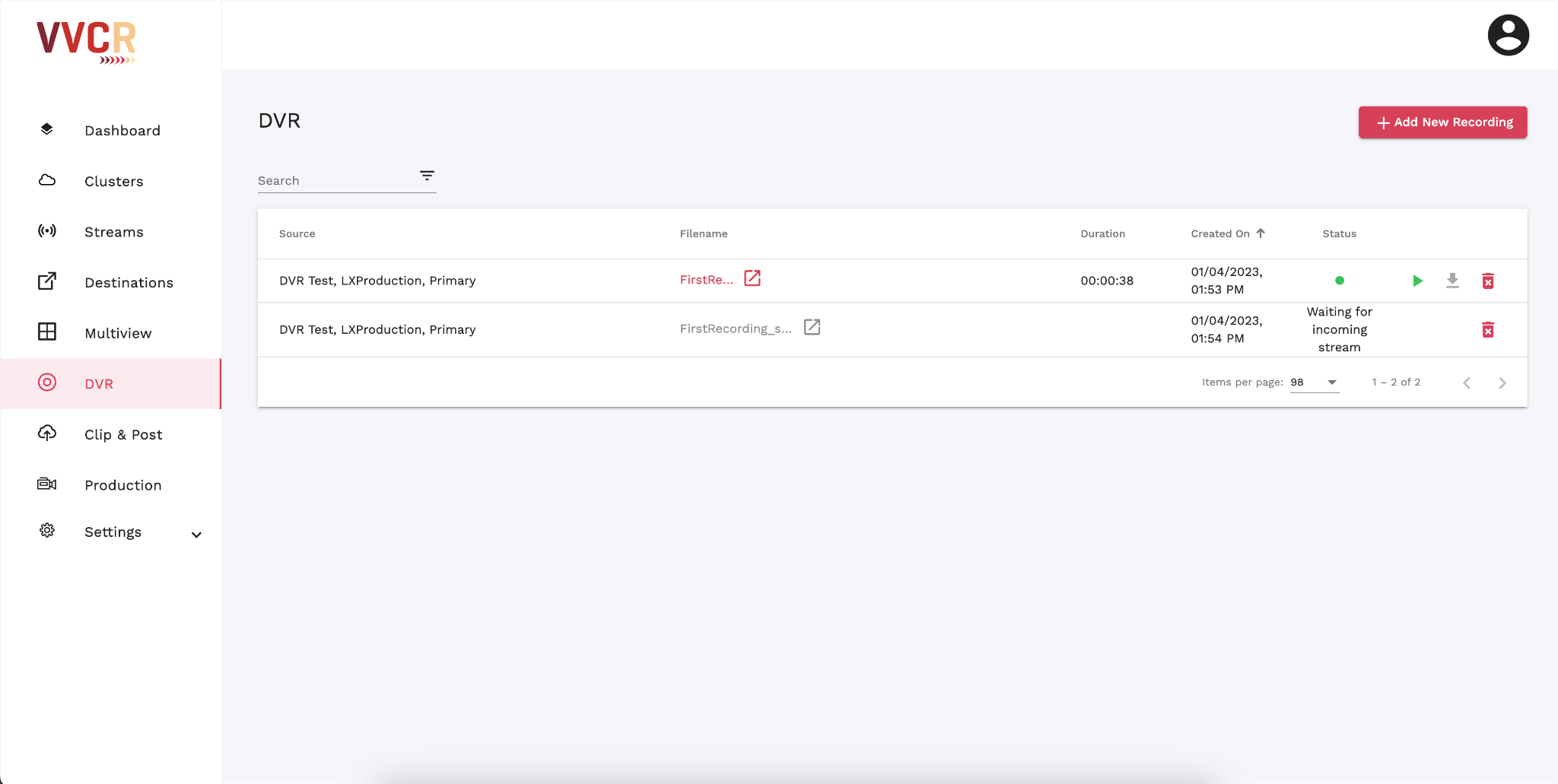Click the 01/04/2023, 01:54 PM date cell

pyautogui.click(x=1226, y=329)
